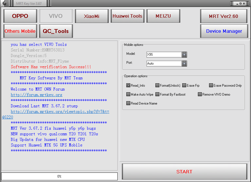Image resolution: width=251 pixels, height=182 pixels.
Task: Click the 0% progress bar
Action: click(x=59, y=176)
